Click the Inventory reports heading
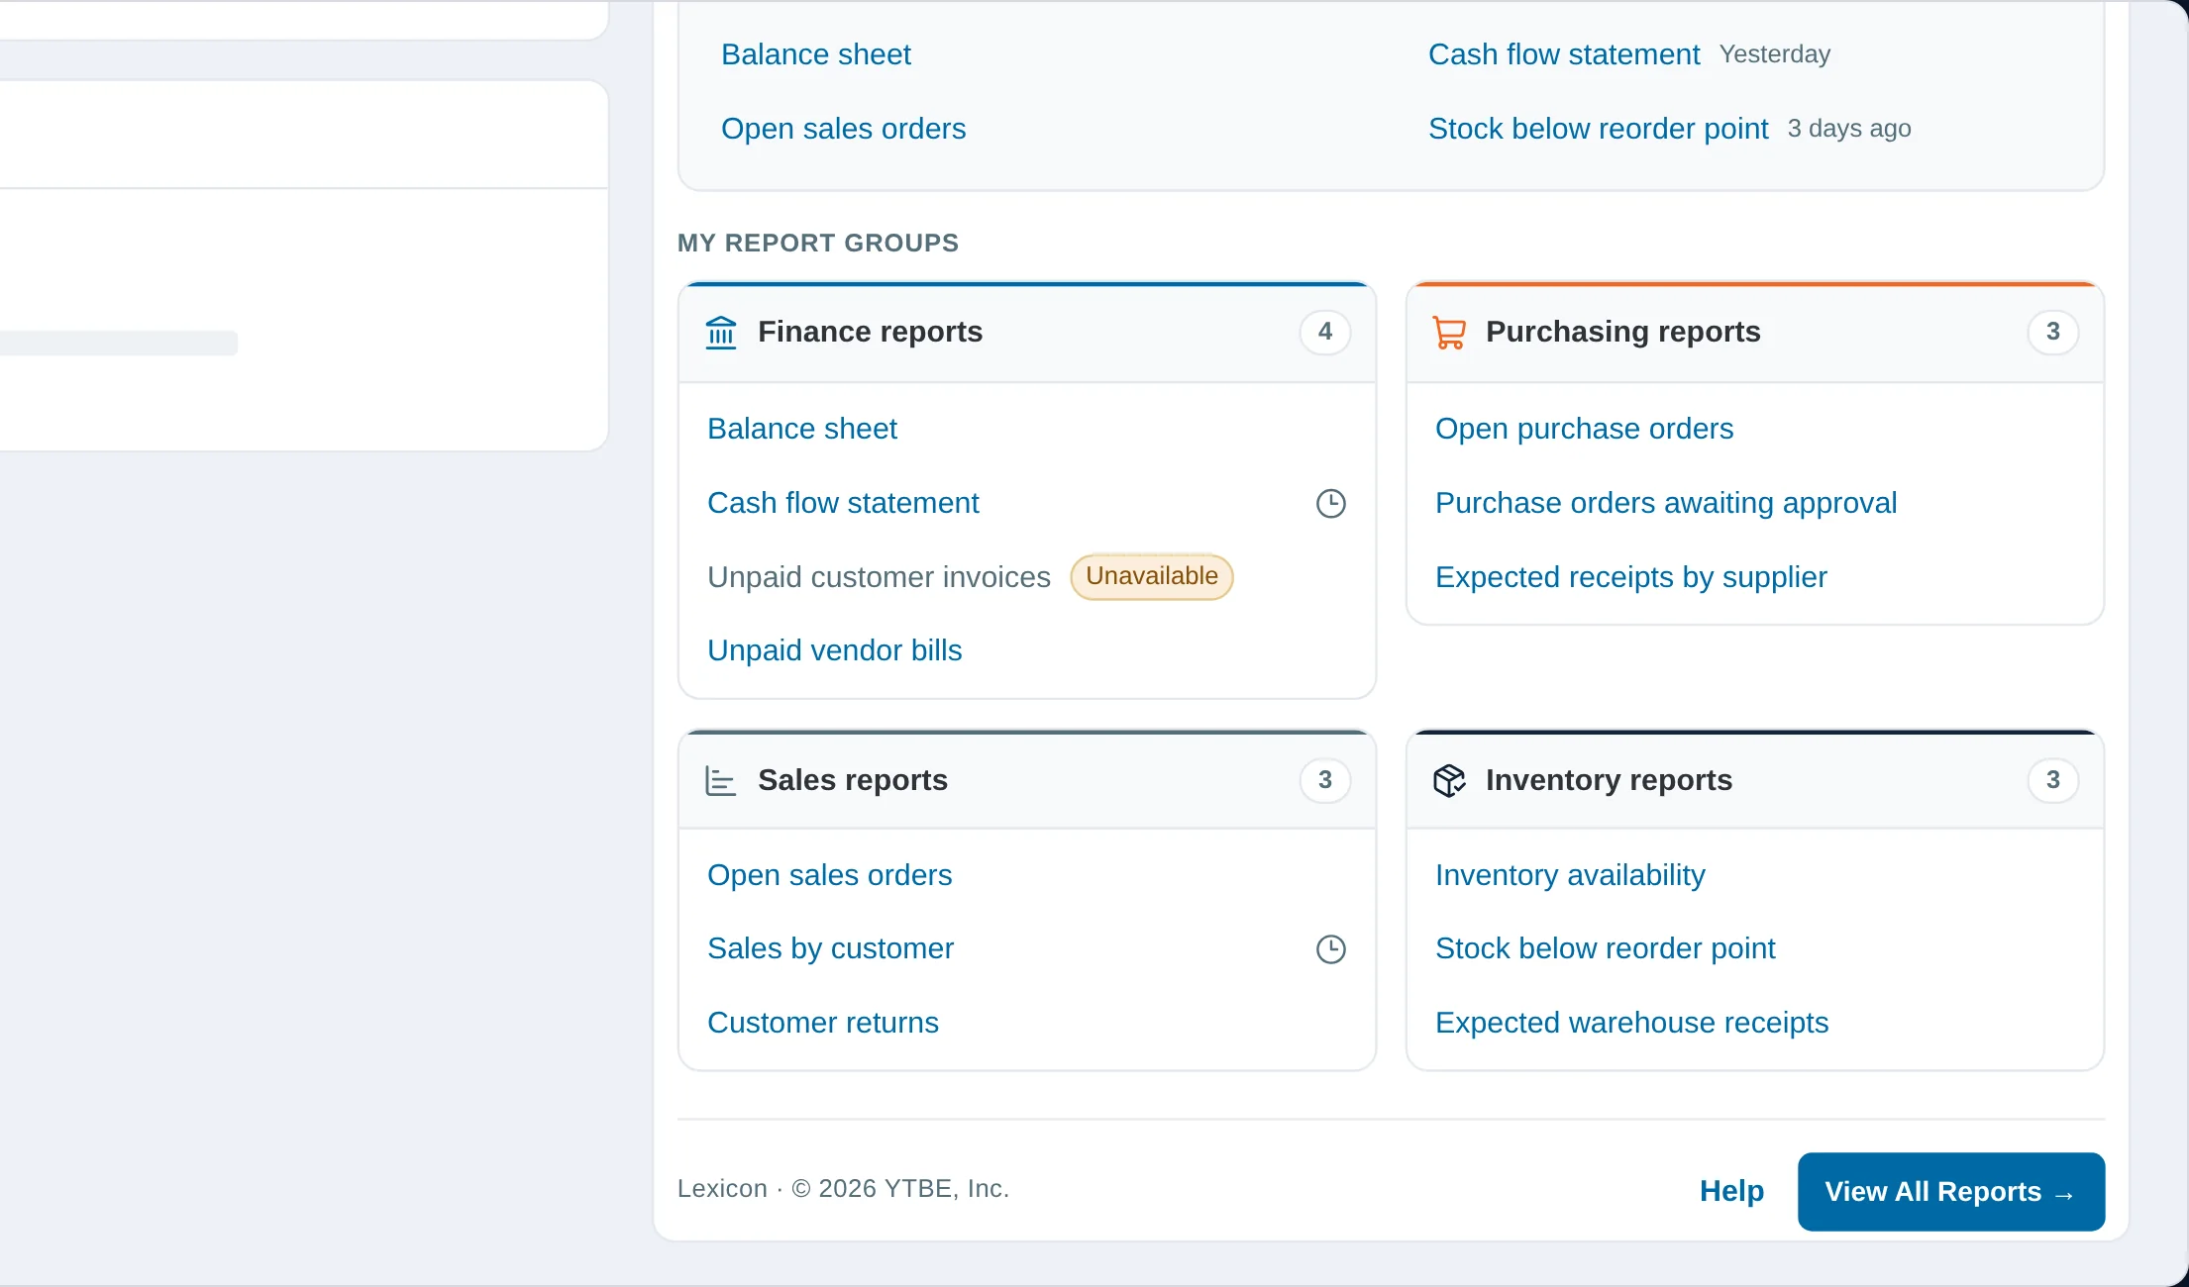This screenshot has height=1287, width=2189. pos(1609,780)
